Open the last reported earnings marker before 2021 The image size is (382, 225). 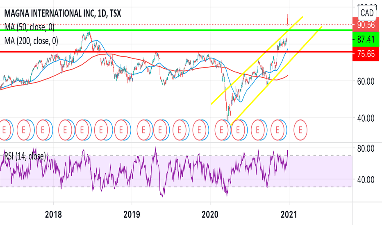[277, 130]
